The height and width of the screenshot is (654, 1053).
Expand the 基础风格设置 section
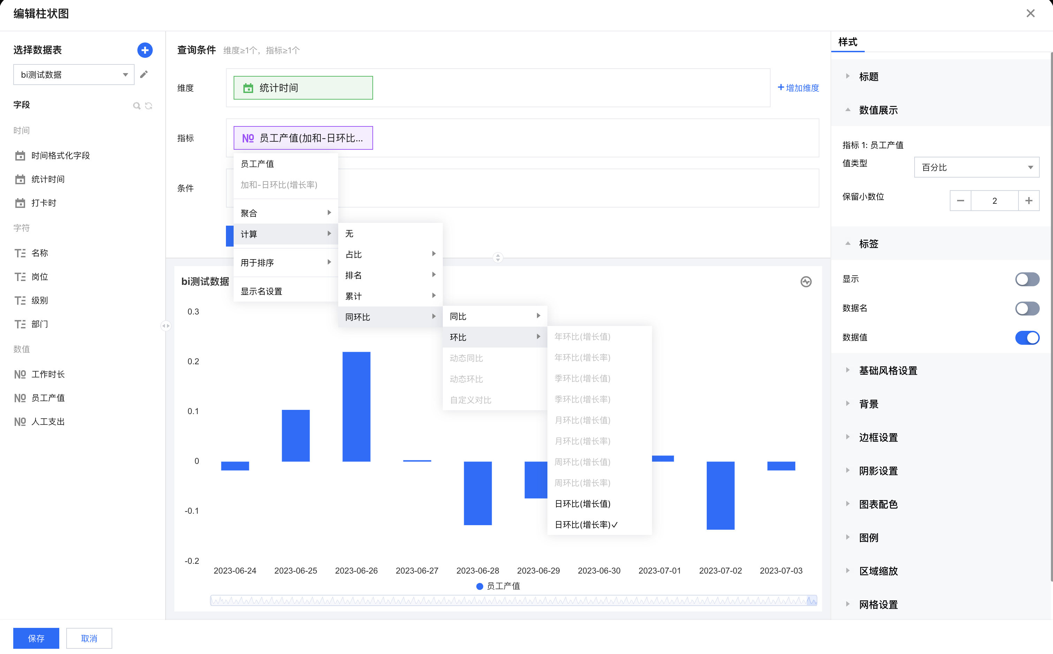click(x=888, y=371)
